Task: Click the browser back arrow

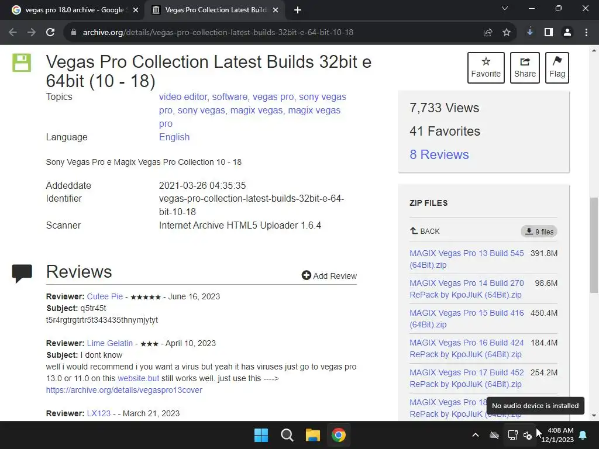Action: coord(13,33)
